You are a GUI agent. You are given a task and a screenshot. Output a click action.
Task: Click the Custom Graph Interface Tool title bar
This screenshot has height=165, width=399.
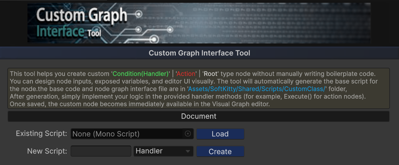[199, 53]
